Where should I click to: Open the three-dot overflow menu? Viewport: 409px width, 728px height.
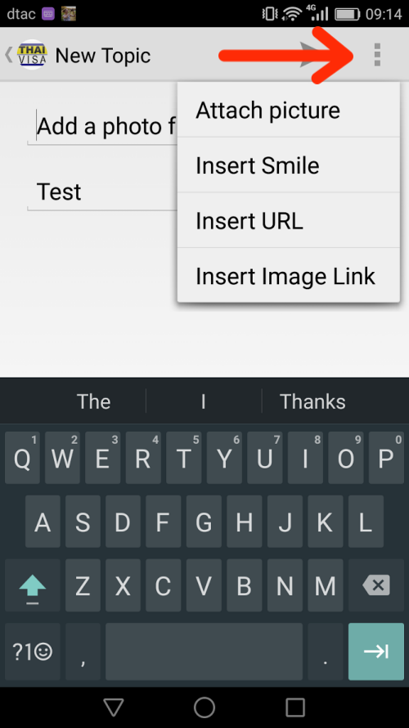point(377,55)
